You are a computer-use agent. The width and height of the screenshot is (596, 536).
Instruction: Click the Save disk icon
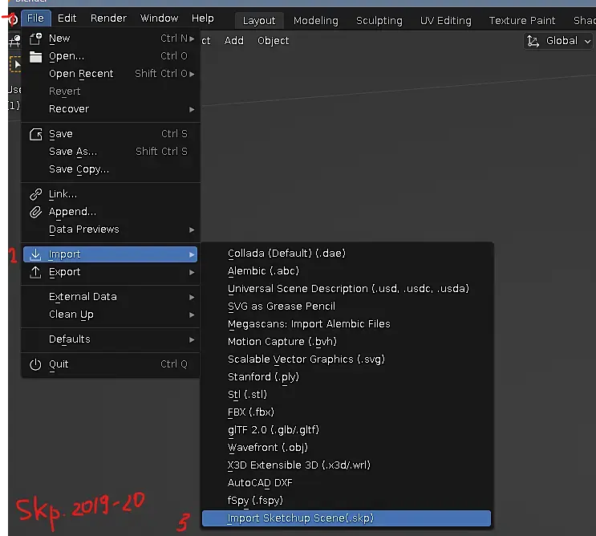36,134
